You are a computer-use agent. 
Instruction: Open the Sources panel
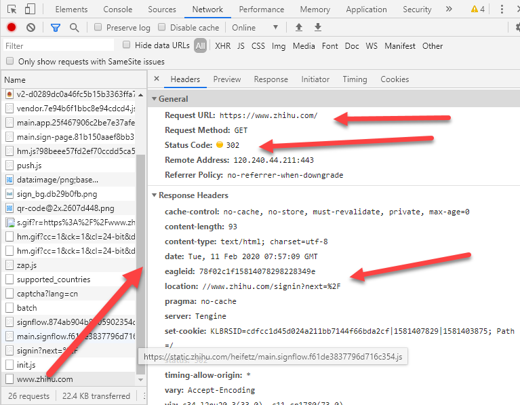tap(162, 9)
